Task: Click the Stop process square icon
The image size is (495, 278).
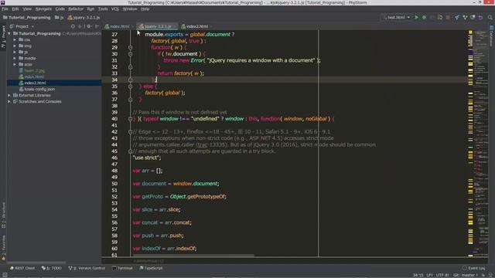Action: point(448,17)
